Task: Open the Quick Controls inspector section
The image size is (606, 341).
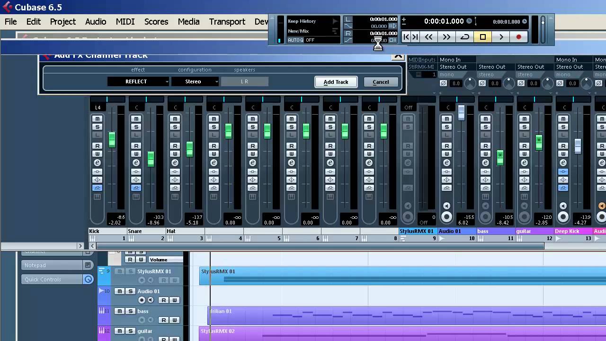Action: (52, 279)
